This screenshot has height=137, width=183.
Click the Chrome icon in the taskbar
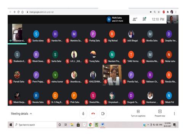[90, 125]
